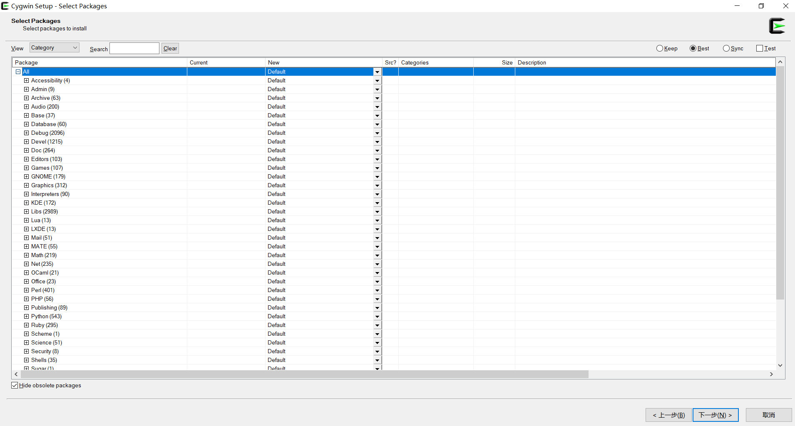This screenshot has width=795, height=426.
Task: Click the horizontal scrollbar right arrow
Action: [771, 374]
